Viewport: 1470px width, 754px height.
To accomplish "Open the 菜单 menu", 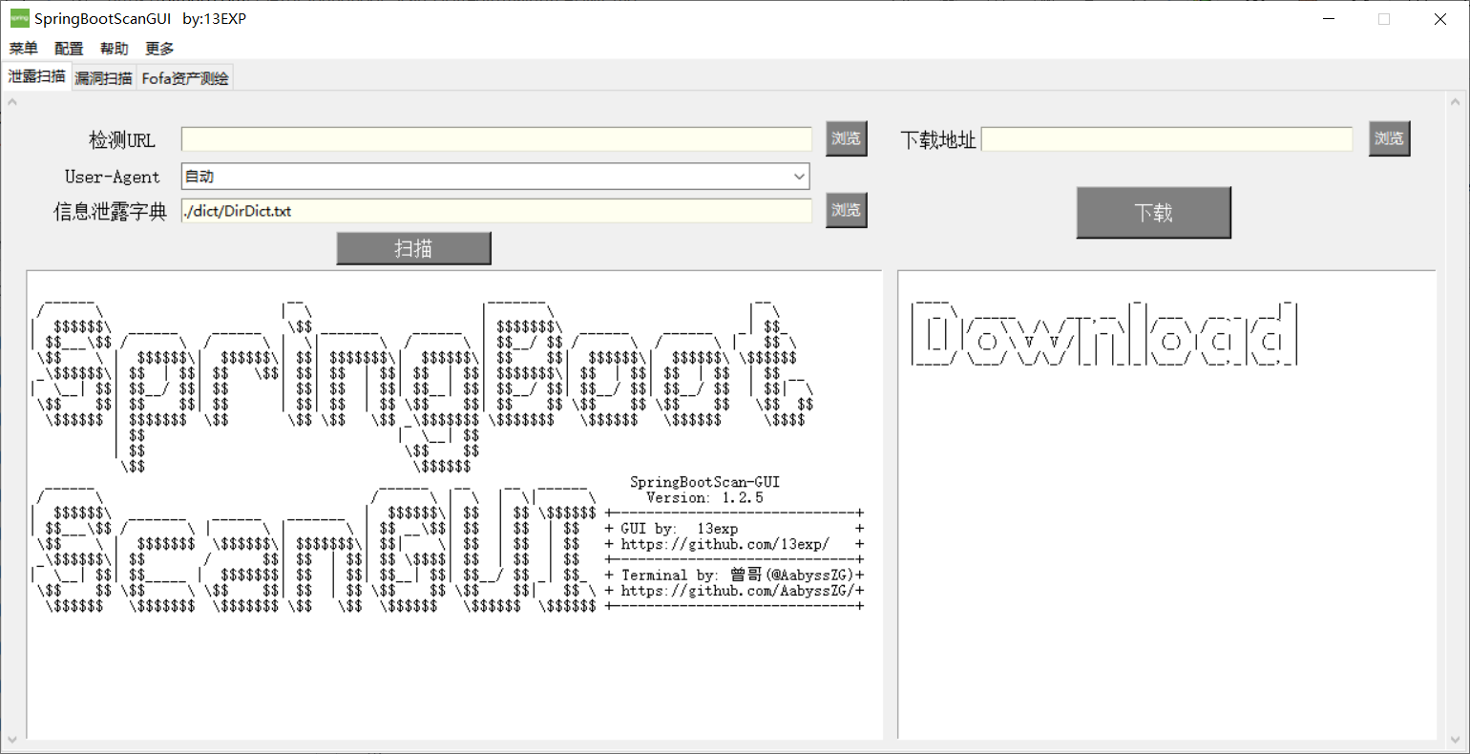I will coord(24,49).
